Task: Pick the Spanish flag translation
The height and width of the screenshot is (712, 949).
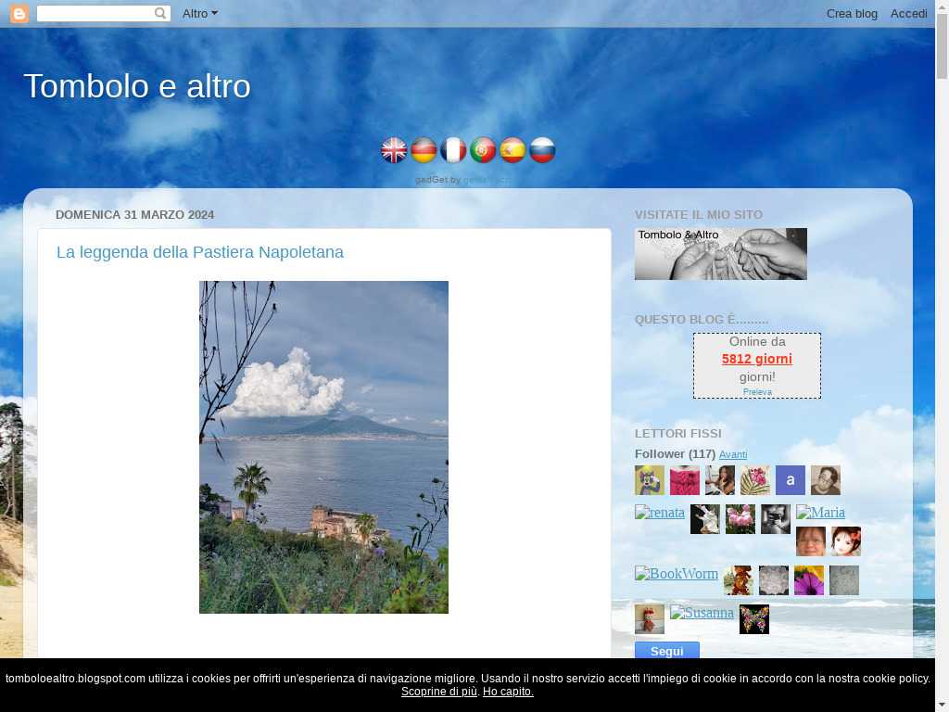Action: pyautogui.click(x=512, y=150)
